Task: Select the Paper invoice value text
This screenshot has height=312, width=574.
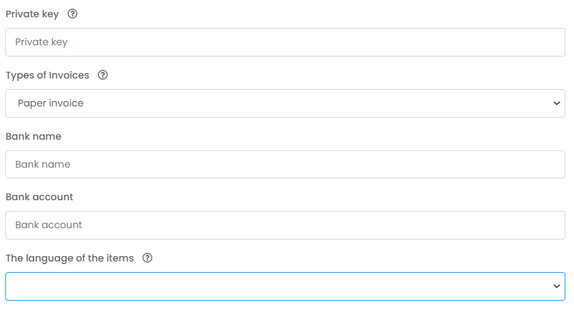Action: pos(51,104)
